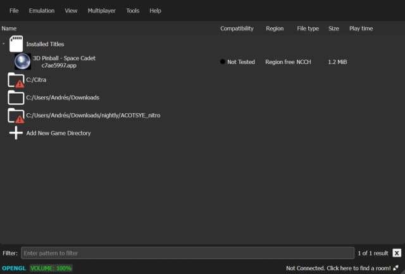Select the C:/Citra directory row

pos(36,80)
